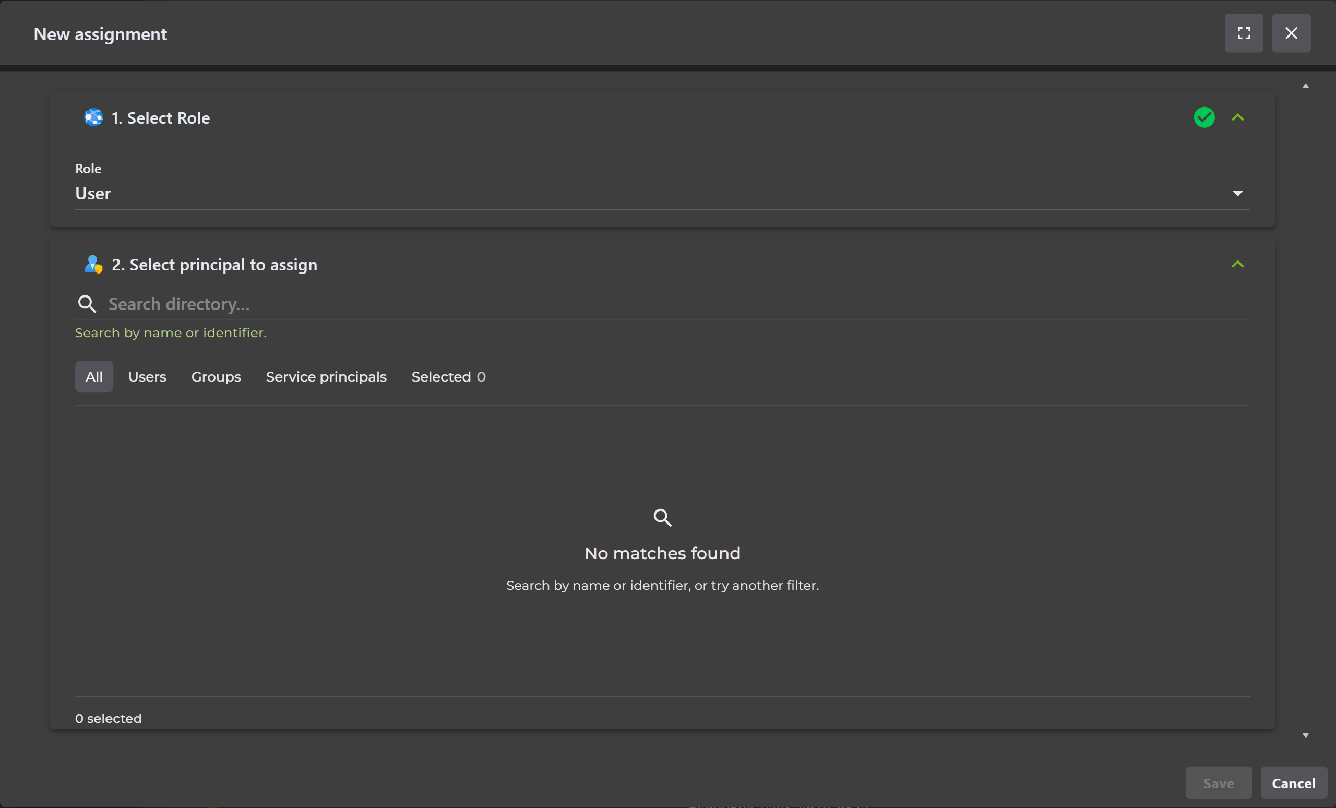Screen dimensions: 1336x808
Task: Click the 'New assignment' dialog title
Action: pos(100,34)
